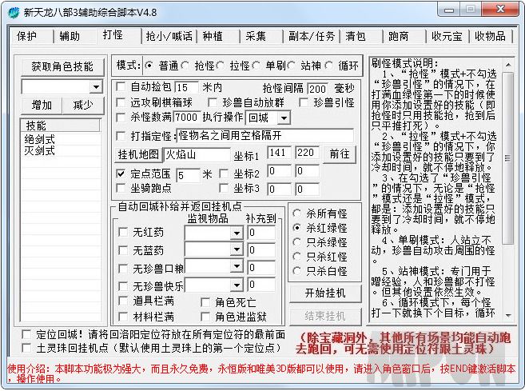Viewport: 525px width, 391px height.
Task: Check 角色死亡 checkbox
Action: pos(205,302)
